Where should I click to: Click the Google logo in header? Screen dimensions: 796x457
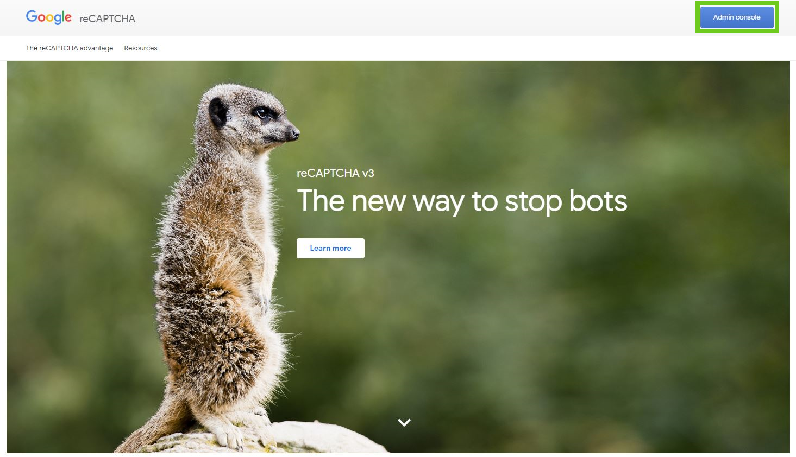tap(49, 17)
